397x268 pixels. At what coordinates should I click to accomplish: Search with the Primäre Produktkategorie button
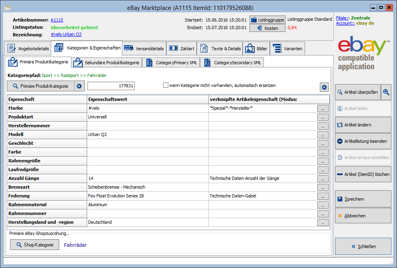click(40, 86)
